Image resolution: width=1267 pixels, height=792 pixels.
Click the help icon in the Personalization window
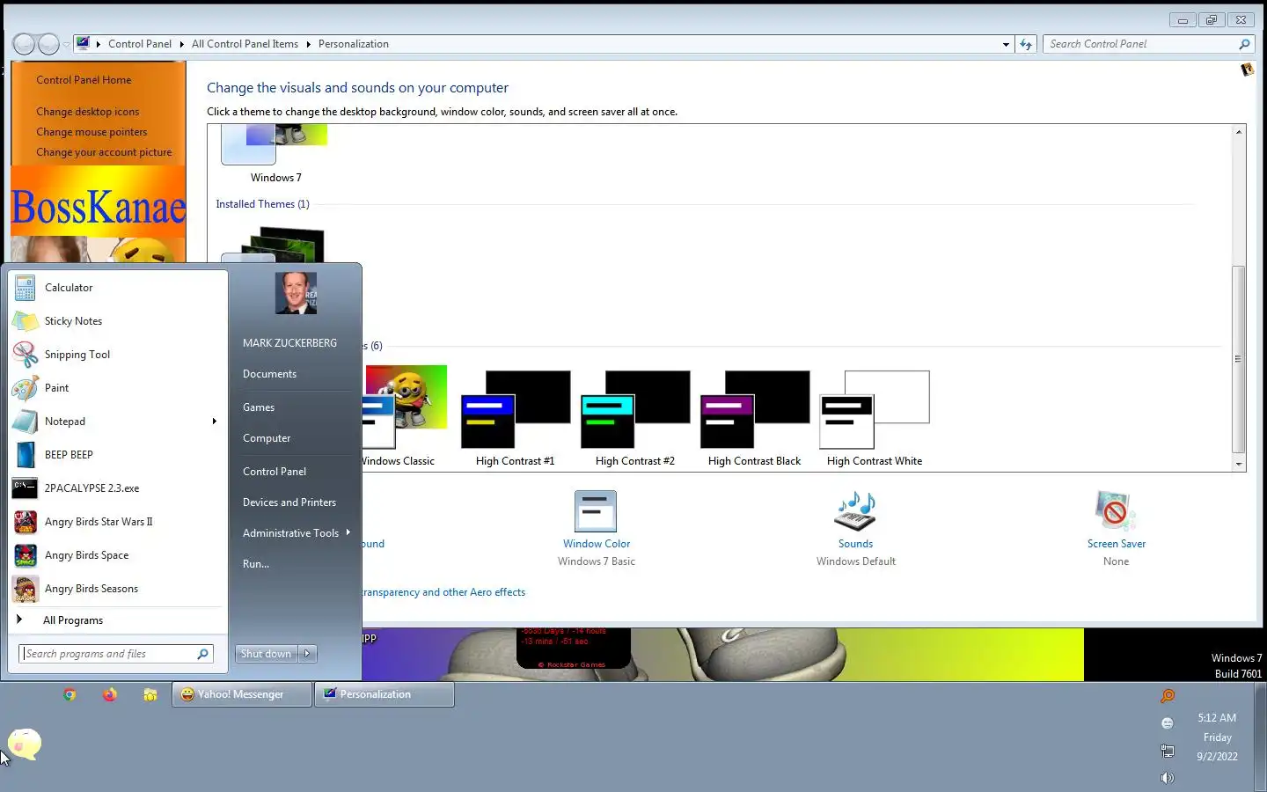tap(1247, 70)
